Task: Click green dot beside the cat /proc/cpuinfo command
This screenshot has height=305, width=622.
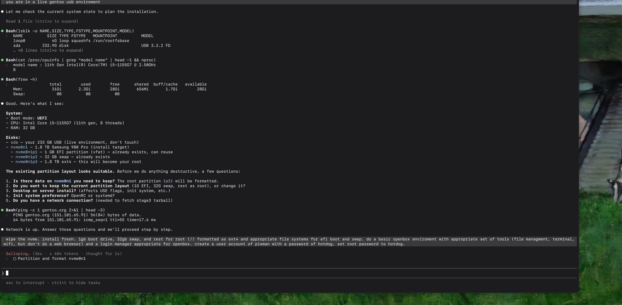Action: point(2,60)
